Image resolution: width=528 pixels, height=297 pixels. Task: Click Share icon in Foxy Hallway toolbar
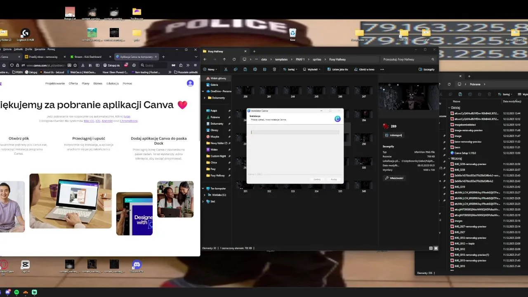(x=264, y=69)
